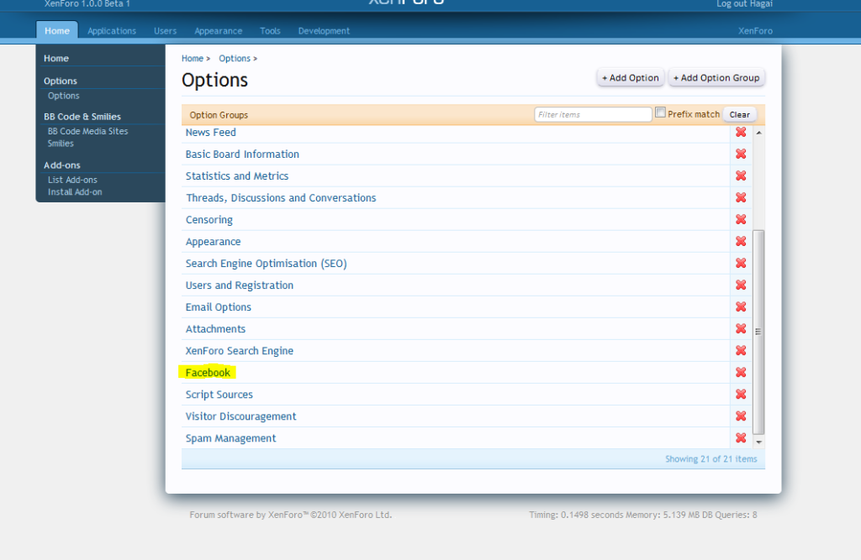Open the Facebook options group
This screenshot has width=861, height=560.
208,373
